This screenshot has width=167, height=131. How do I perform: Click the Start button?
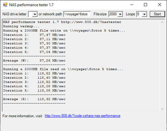click(x=157, y=14)
